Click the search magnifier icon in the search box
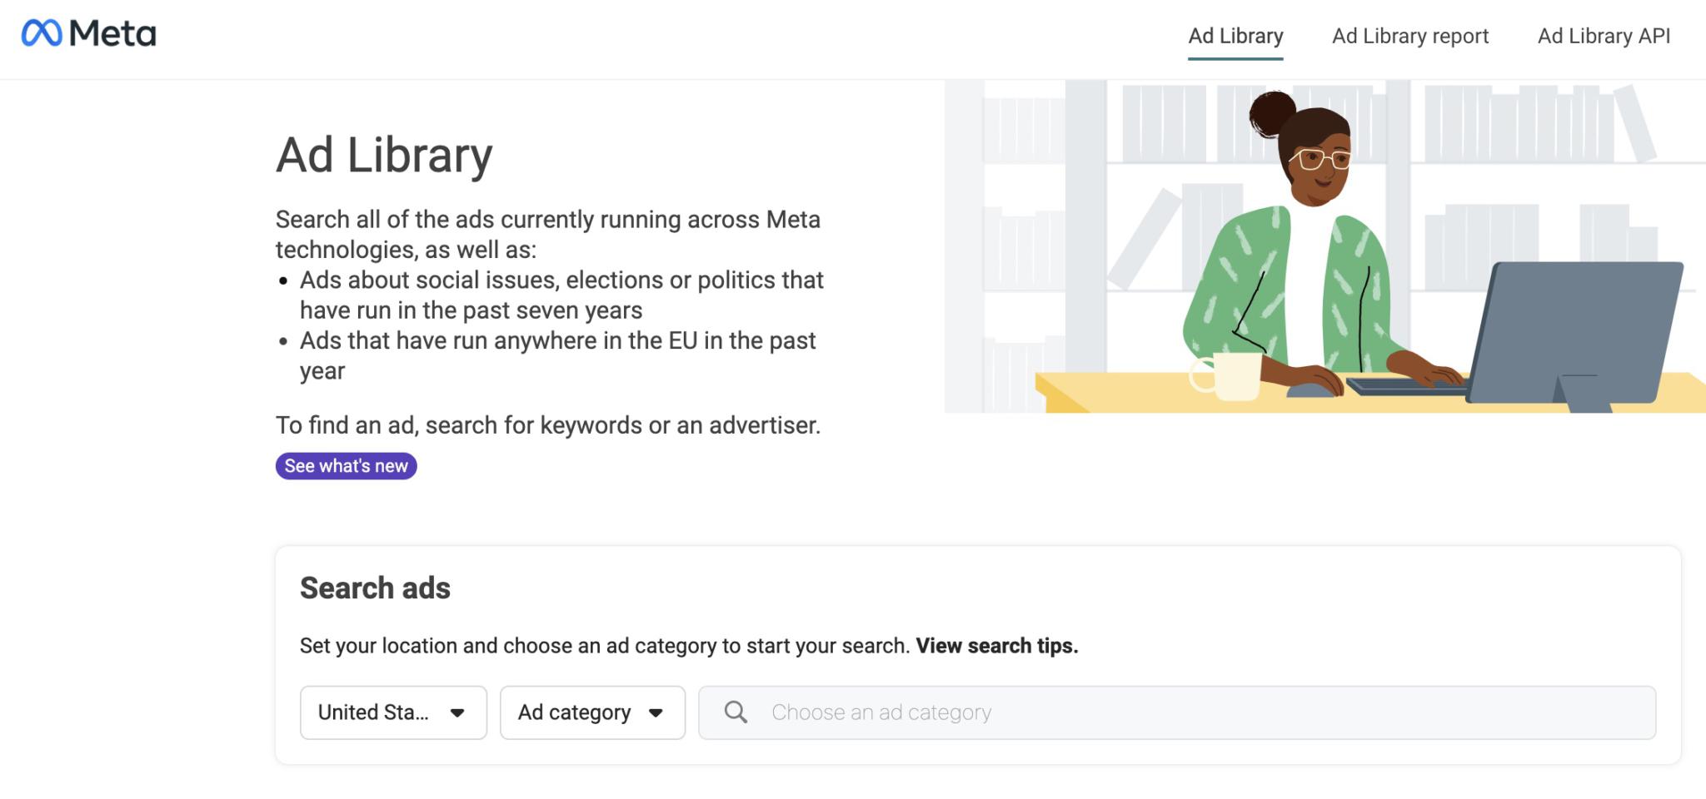This screenshot has height=799, width=1706. click(736, 712)
